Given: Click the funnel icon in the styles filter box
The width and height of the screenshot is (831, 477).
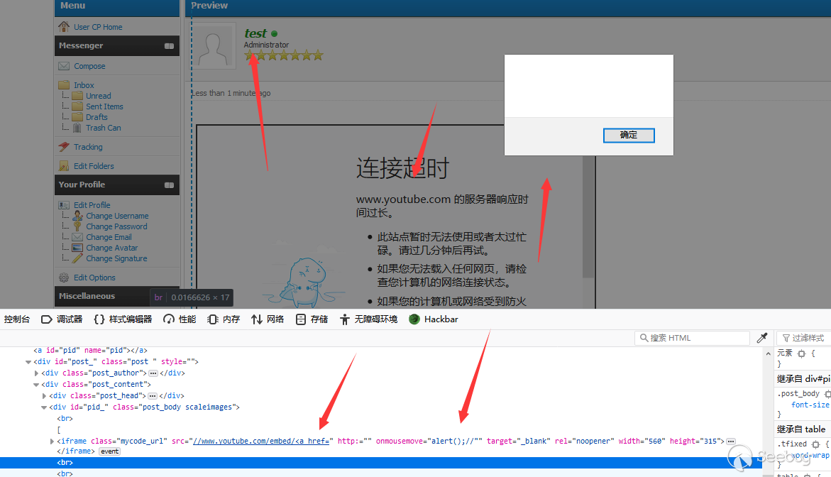Looking at the screenshot, I should coord(786,338).
